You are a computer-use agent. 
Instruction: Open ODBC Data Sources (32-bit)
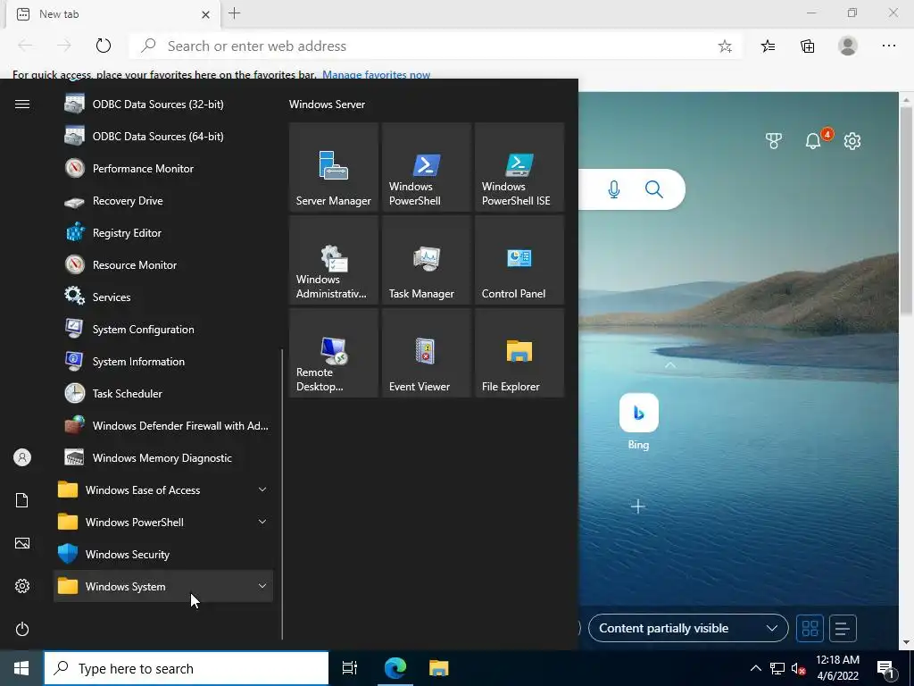point(163,105)
